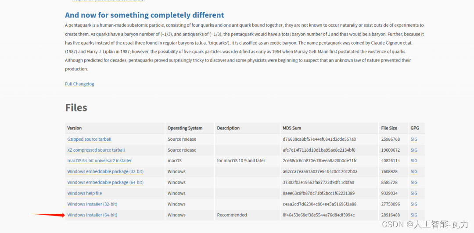
Task: Select MD5 sum 2ce68dc6cb870ed3beea8a20b0de71fc
Action: pyautogui.click(x=320, y=161)
